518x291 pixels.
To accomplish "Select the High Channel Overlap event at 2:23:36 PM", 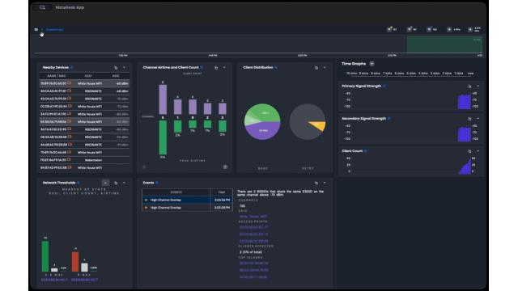I will point(187,200).
